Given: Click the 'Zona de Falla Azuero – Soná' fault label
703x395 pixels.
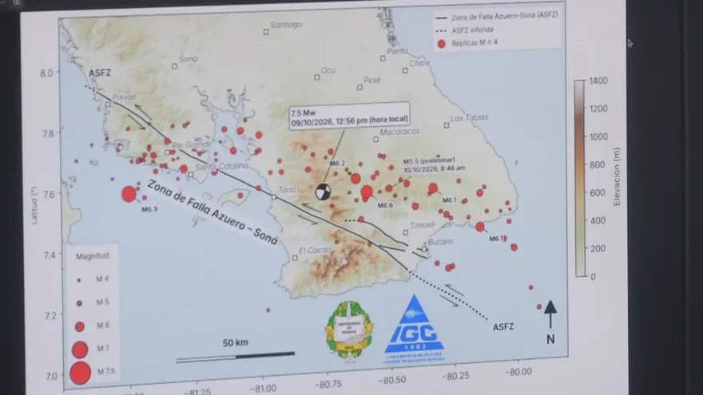Looking at the screenshot, I should point(212,211).
